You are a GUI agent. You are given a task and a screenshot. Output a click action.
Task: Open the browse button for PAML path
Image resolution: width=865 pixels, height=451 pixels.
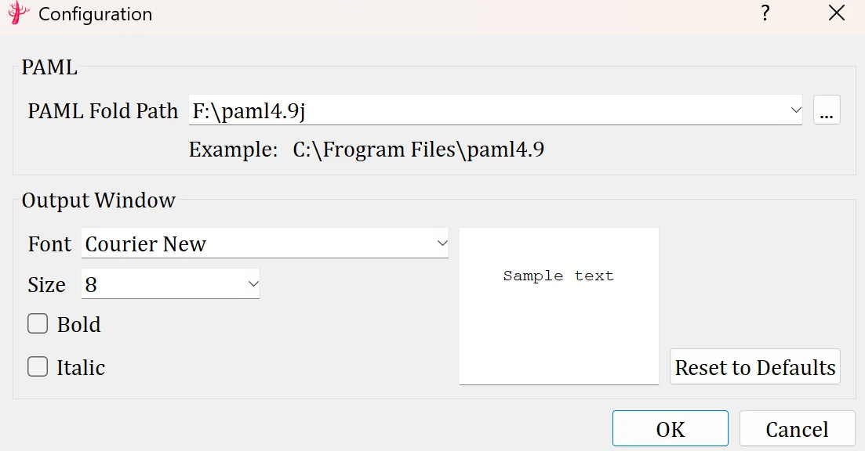point(826,111)
